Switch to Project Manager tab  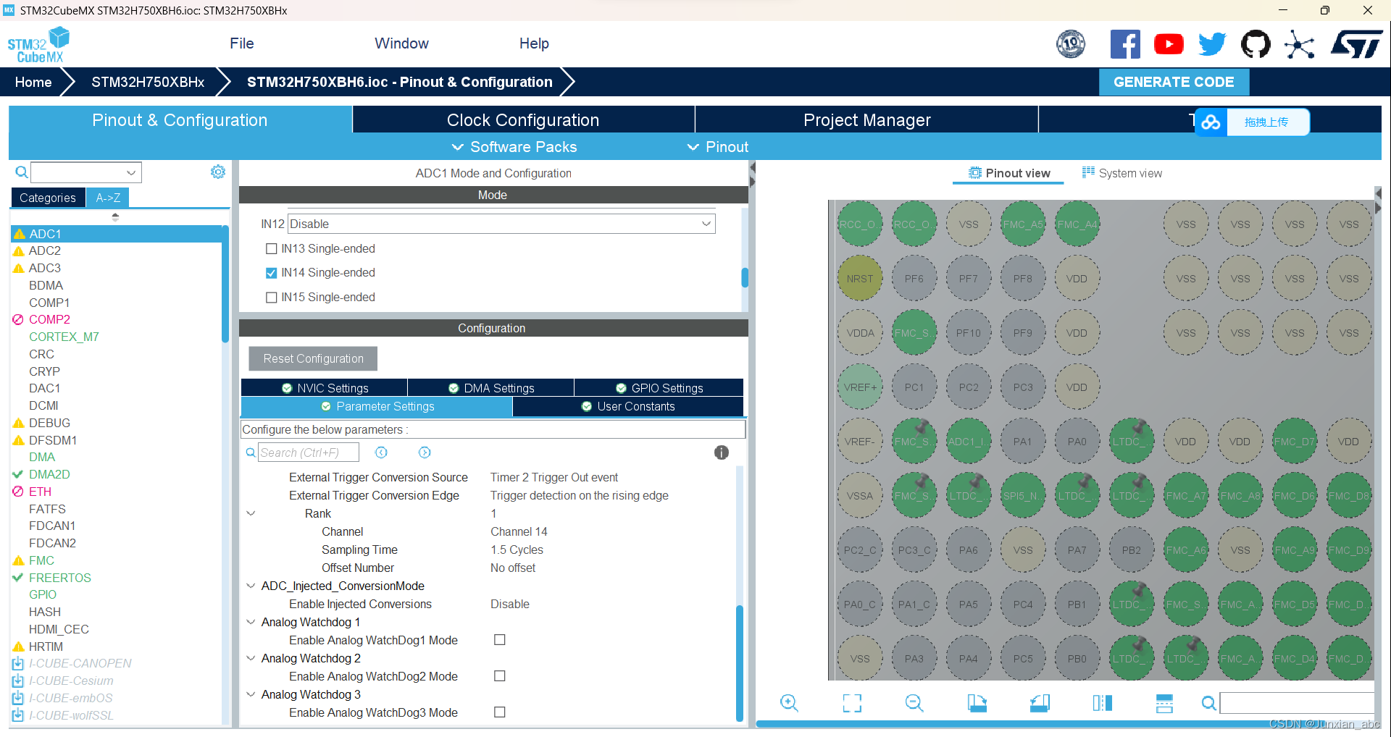click(866, 120)
